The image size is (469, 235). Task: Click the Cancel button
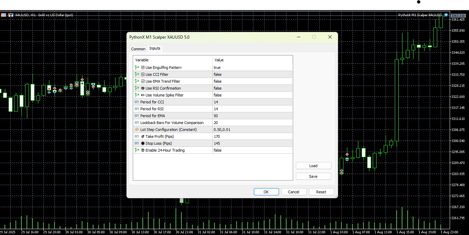tap(294, 192)
